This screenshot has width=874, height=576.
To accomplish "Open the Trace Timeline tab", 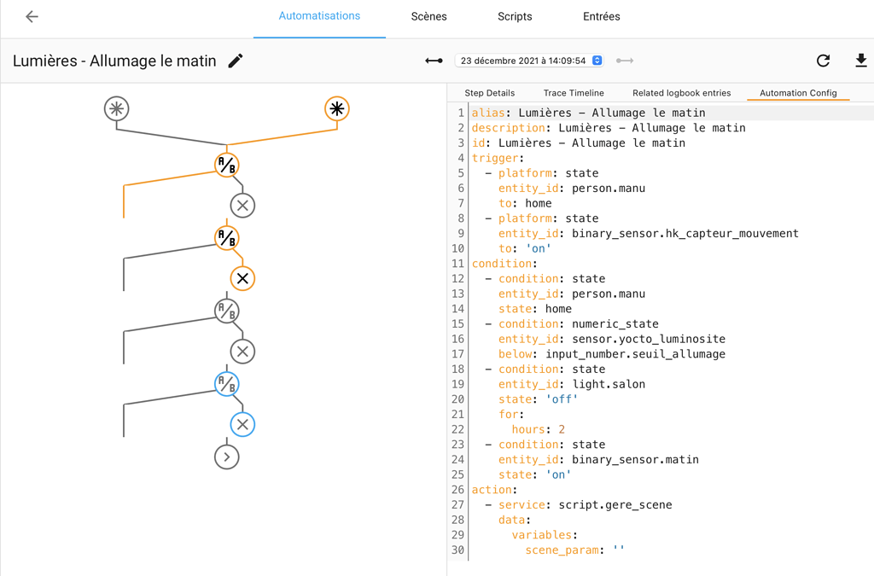I will [573, 93].
